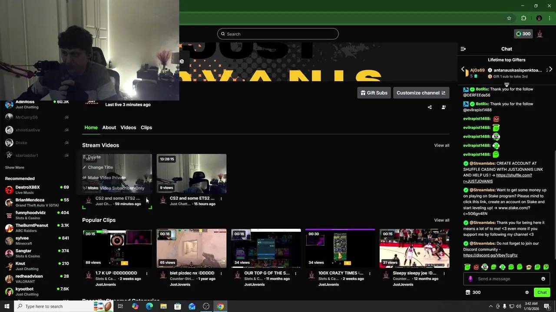This screenshot has width=556, height=312.
Task: Open options for Sleepy sleepy joe clip
Action: [x=444, y=273]
